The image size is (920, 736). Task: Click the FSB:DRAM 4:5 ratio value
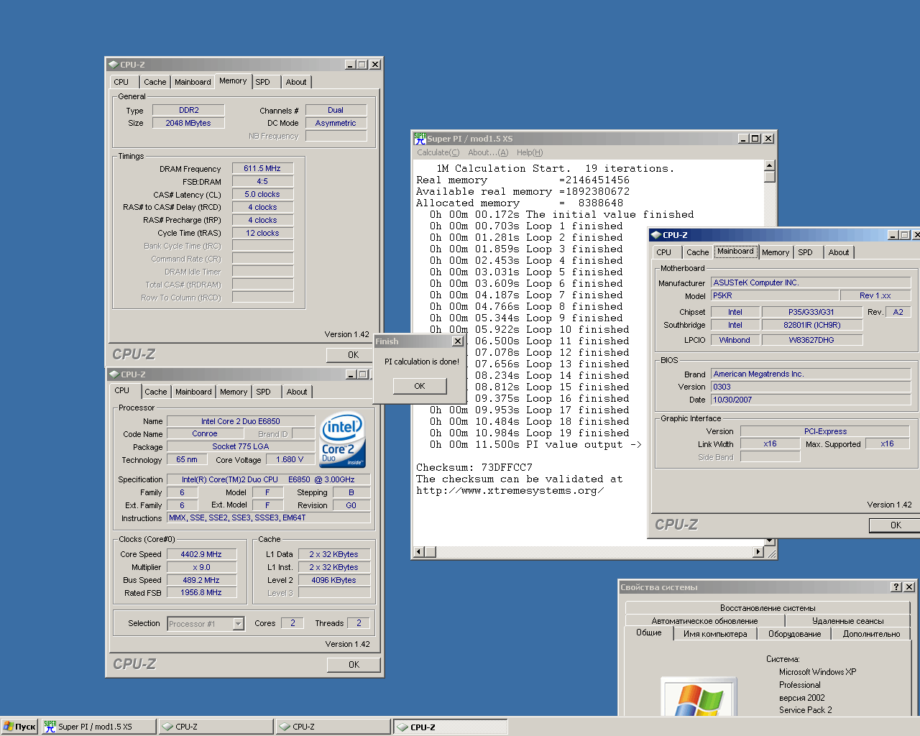[x=262, y=181]
